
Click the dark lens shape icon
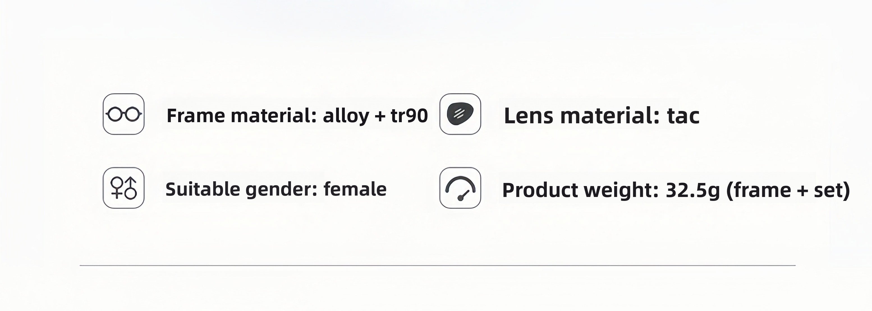point(460,114)
